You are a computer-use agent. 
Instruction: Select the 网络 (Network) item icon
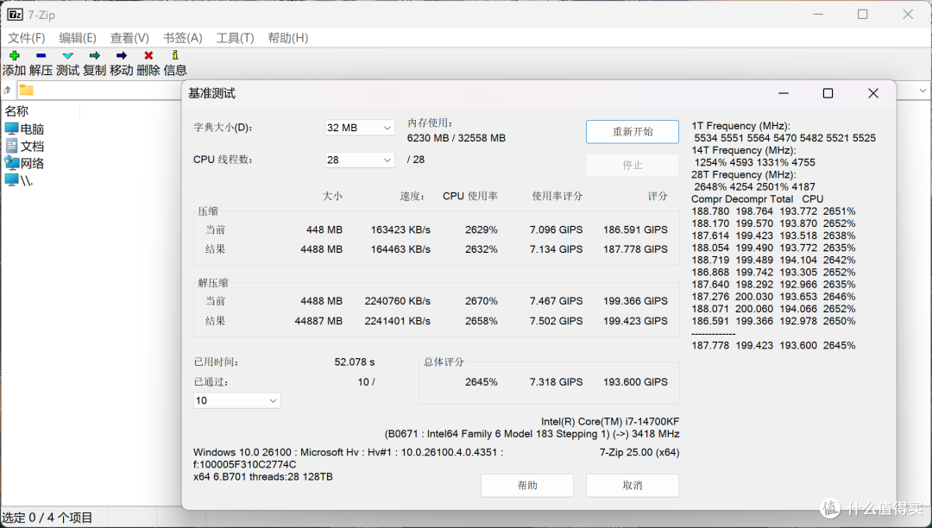coord(12,163)
